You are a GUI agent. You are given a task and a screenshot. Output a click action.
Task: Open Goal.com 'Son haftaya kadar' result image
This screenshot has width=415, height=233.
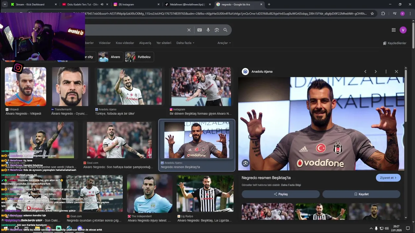(x=119, y=140)
